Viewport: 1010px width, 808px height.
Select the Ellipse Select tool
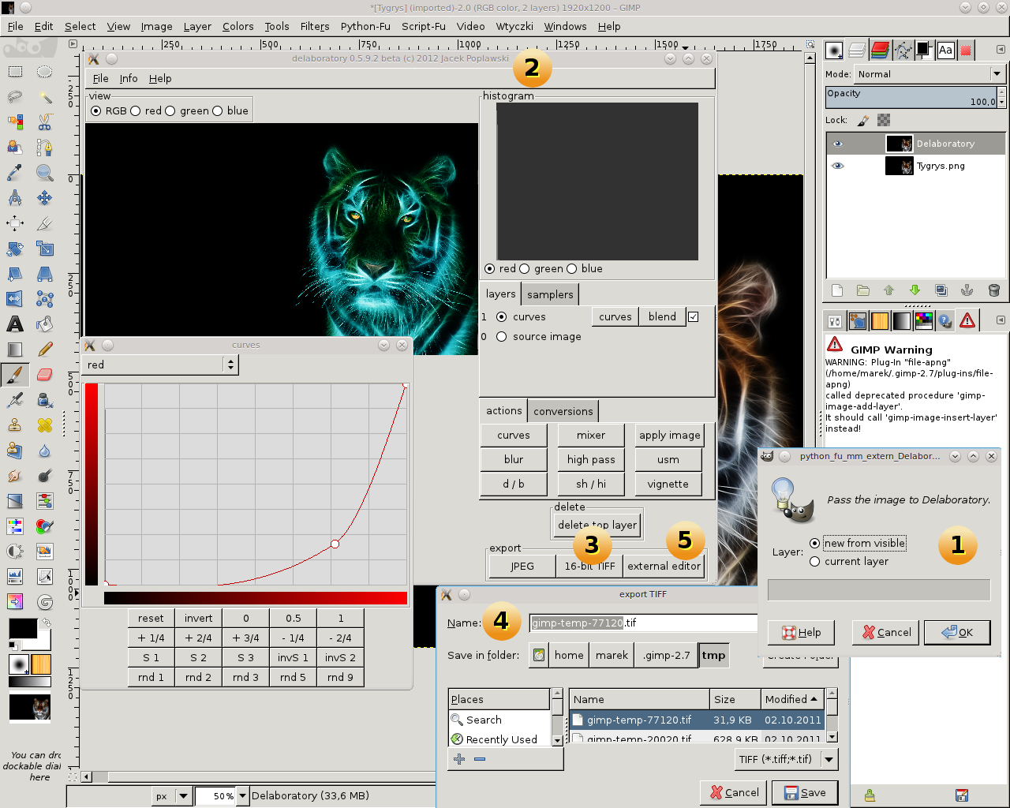(x=45, y=72)
